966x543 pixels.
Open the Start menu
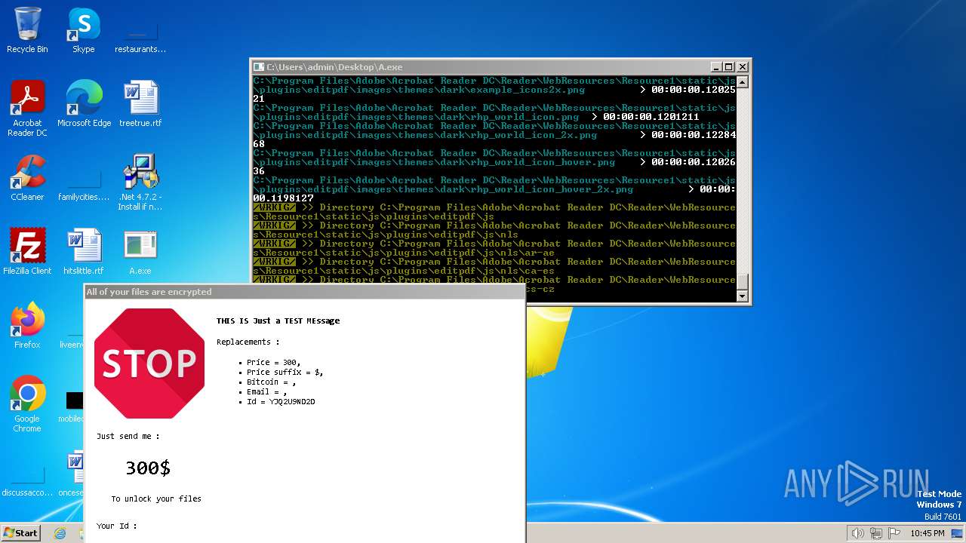coord(20,533)
